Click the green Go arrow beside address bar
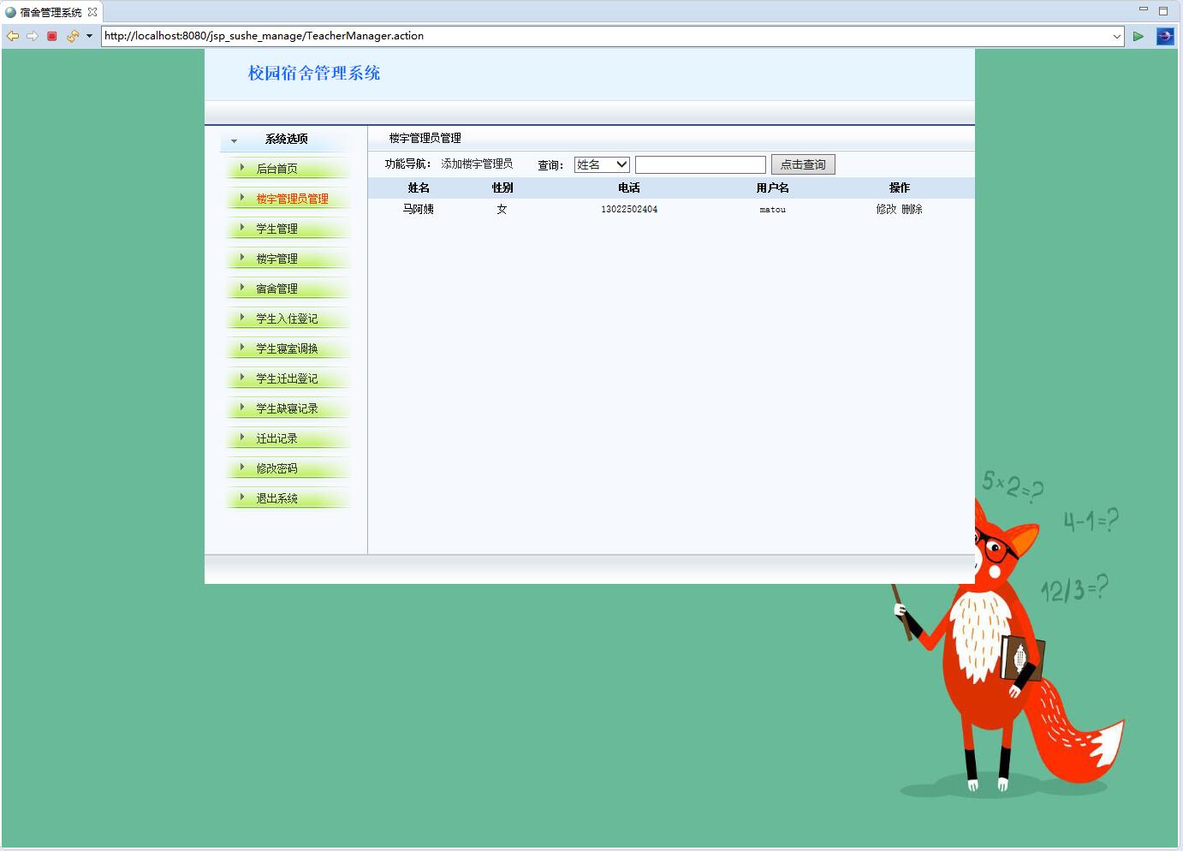Image resolution: width=1183 pixels, height=851 pixels. pyautogui.click(x=1138, y=36)
